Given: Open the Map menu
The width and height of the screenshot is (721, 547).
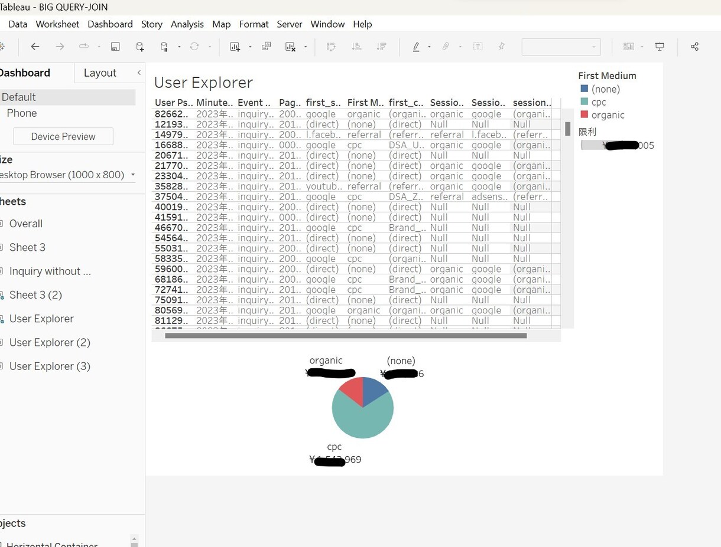Looking at the screenshot, I should pyautogui.click(x=221, y=24).
